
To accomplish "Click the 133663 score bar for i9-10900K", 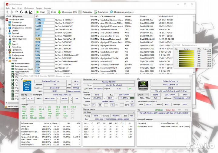I will coord(45,20).
